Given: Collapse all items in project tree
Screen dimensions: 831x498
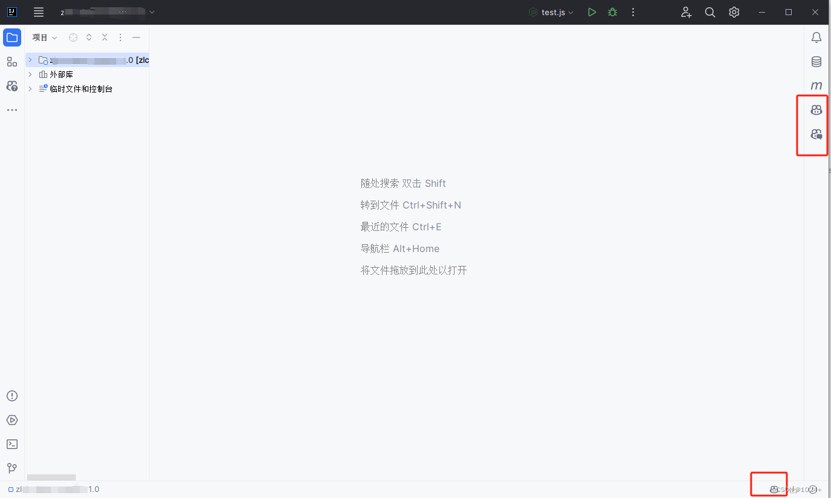Looking at the screenshot, I should coord(105,37).
